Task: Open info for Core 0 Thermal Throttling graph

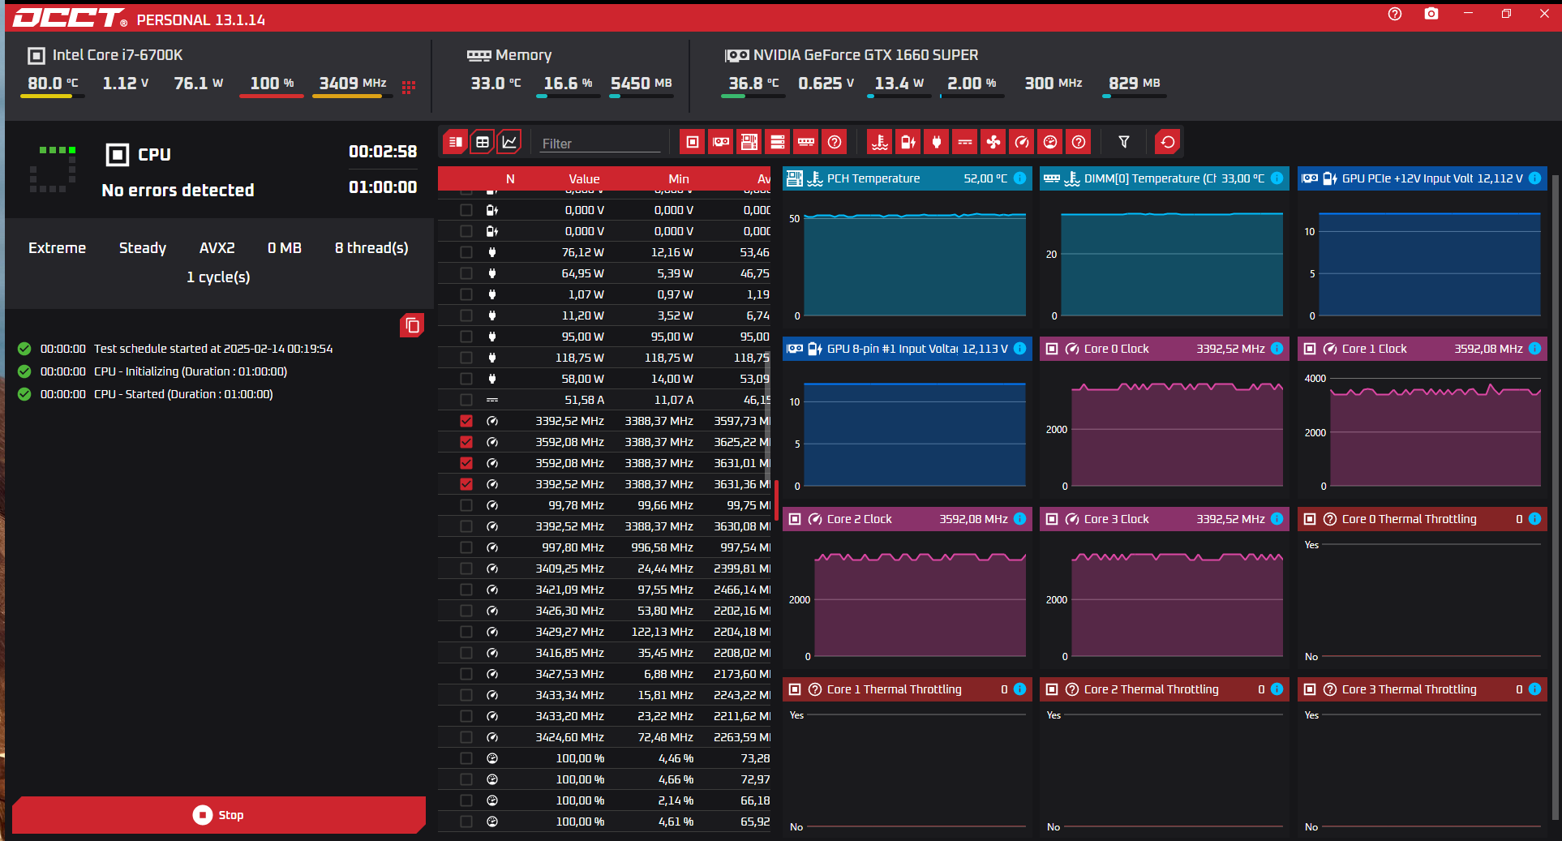Action: click(1535, 519)
